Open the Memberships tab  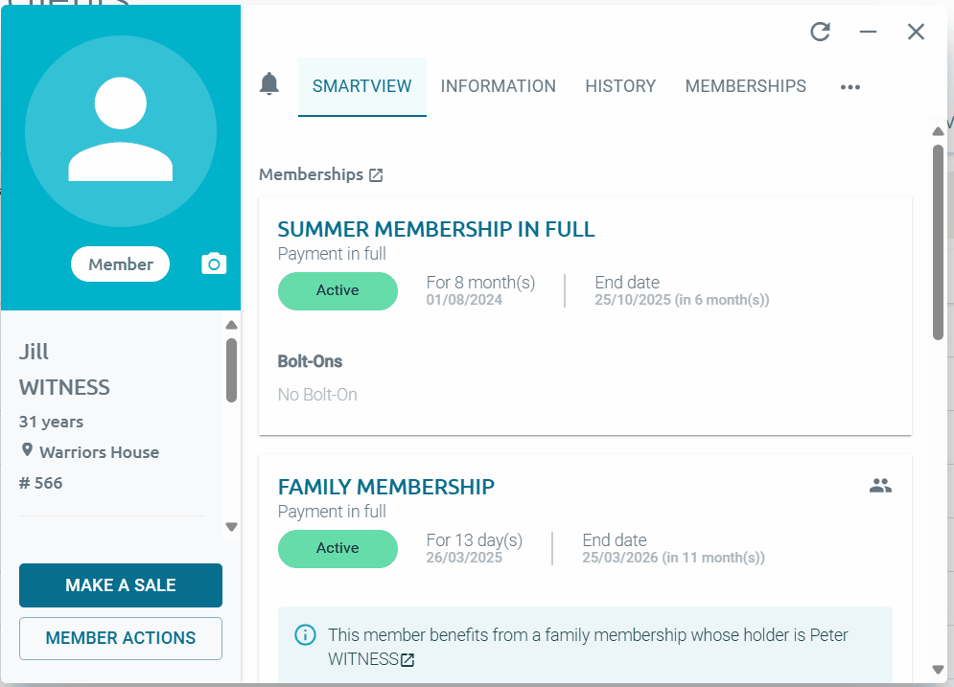[745, 86]
